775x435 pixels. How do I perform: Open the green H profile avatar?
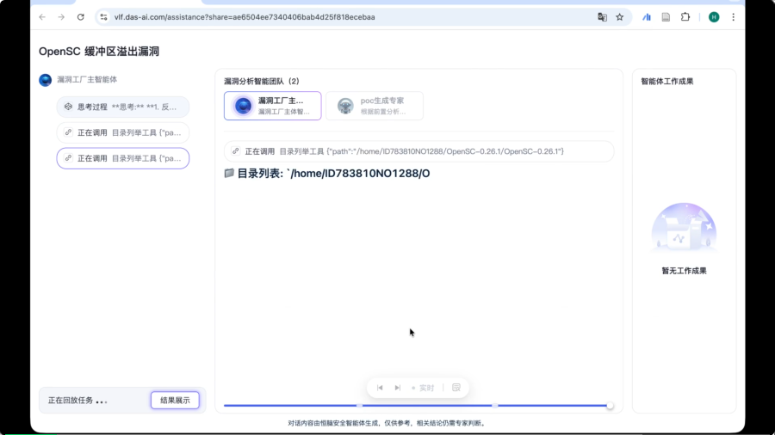pos(714,17)
